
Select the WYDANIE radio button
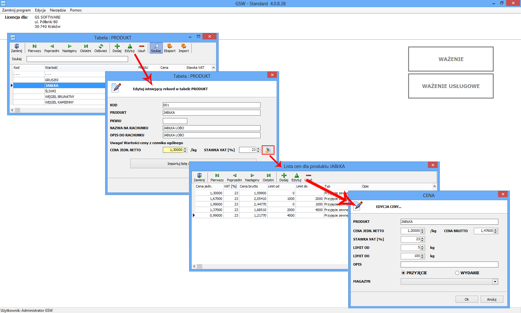click(457, 273)
